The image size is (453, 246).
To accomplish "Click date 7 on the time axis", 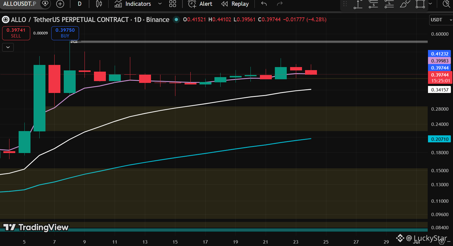I will tap(54, 242).
